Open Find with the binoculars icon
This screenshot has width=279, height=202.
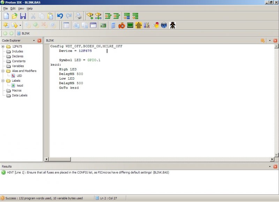(x=90, y=16)
